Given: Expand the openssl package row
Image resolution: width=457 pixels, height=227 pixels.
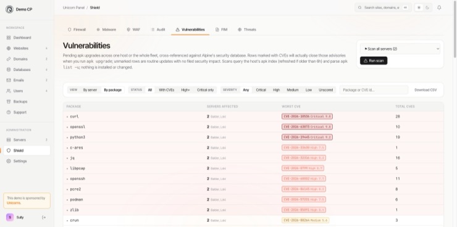Looking at the screenshot, I should (253, 127).
